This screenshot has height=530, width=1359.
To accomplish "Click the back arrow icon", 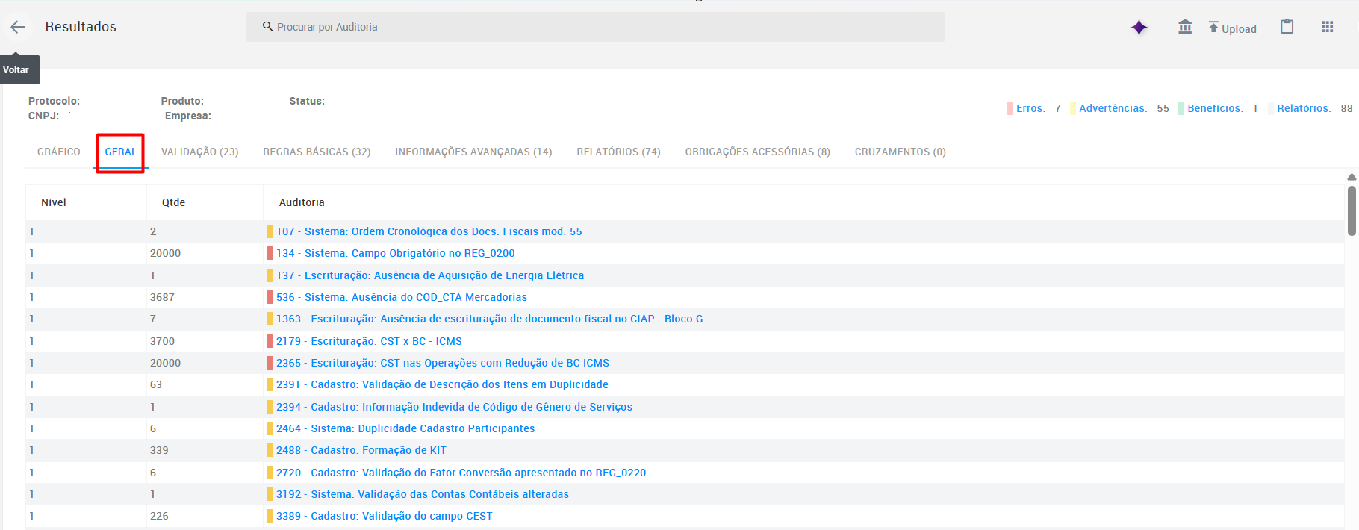I will coord(17,27).
